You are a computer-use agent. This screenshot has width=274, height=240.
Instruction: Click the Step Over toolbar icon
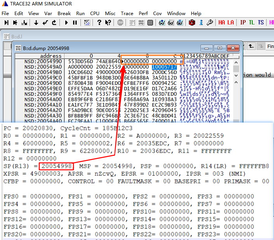coord(15,22)
